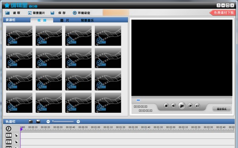Select the track 2 filmstrip icon
The width and height of the screenshot is (238, 148).
click(9, 142)
